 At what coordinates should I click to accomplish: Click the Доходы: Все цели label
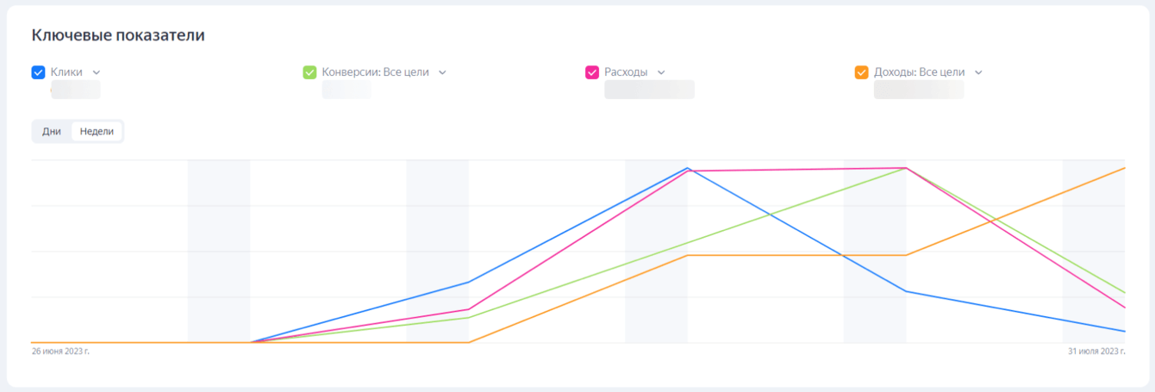click(x=919, y=72)
